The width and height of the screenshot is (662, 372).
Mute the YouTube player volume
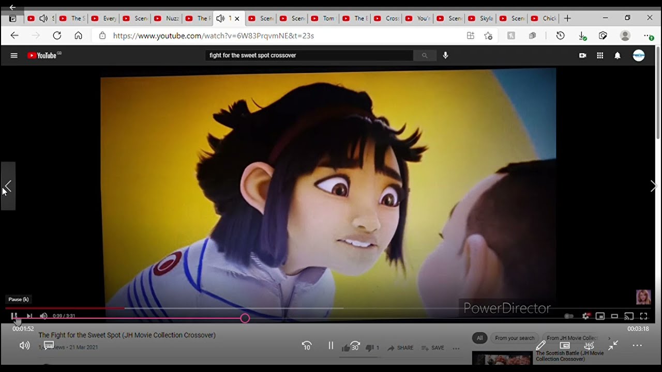click(x=43, y=316)
